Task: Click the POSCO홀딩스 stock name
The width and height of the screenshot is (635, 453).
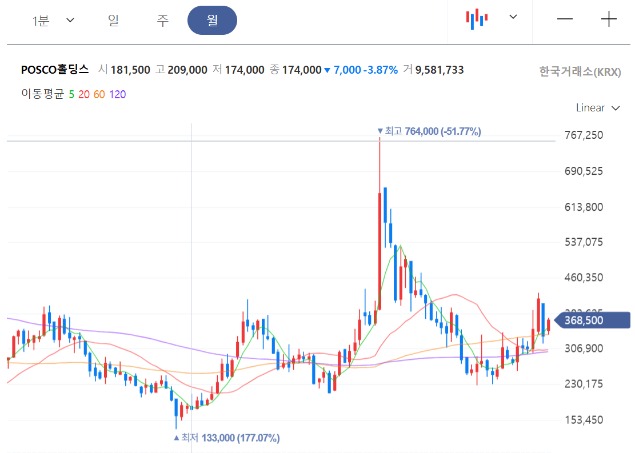Action: 55,70
